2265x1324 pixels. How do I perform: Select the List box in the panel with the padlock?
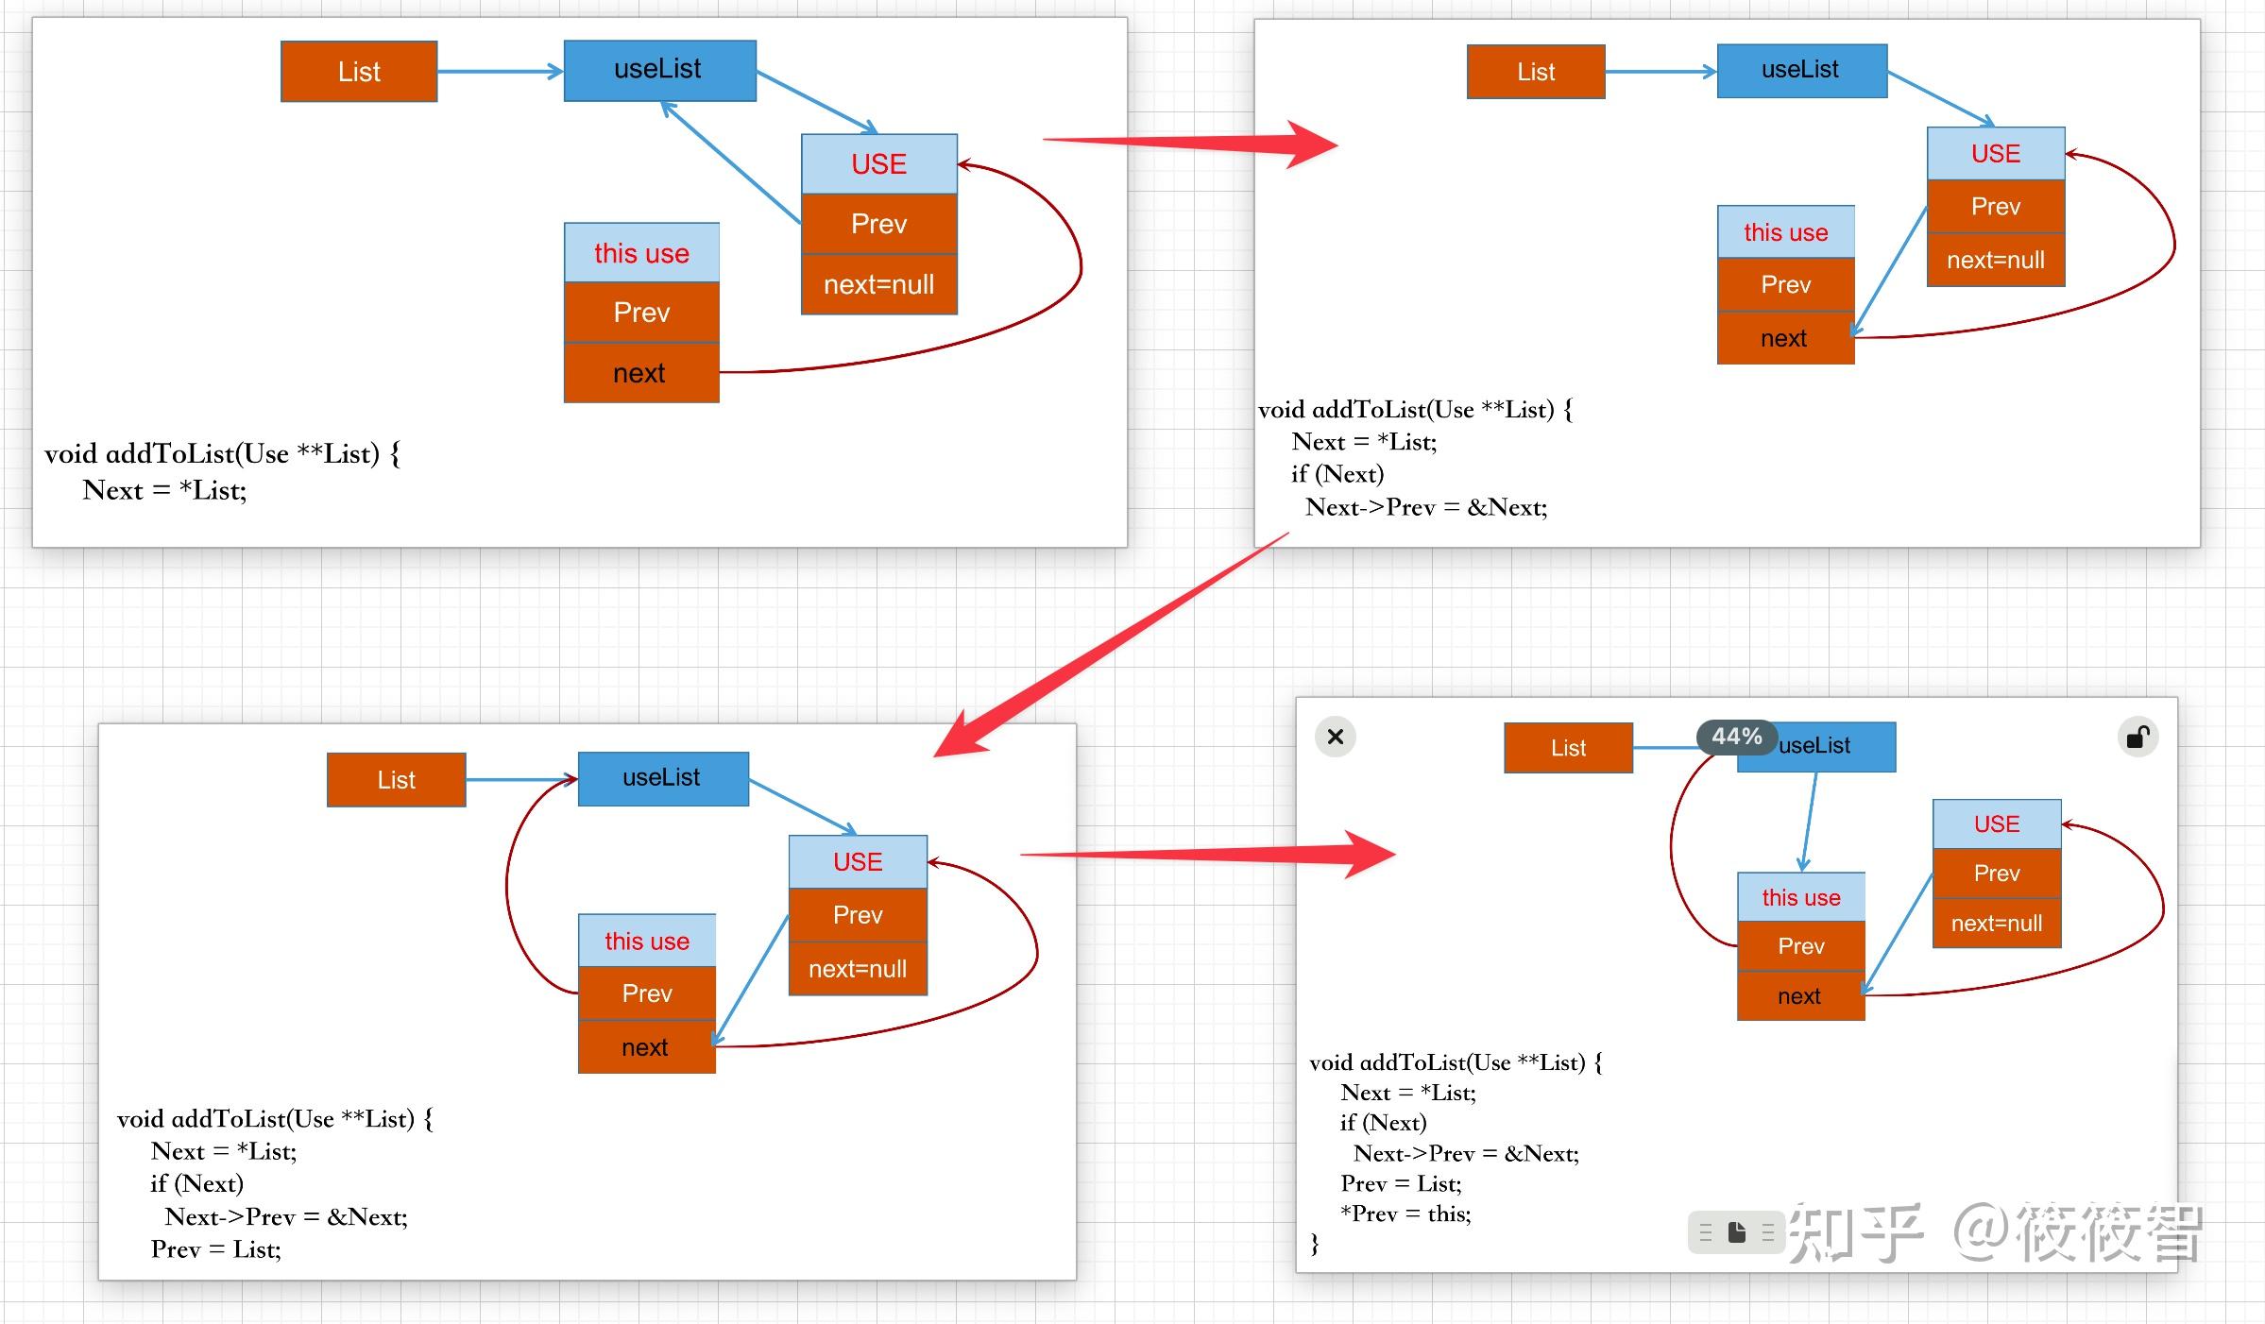tap(1568, 748)
